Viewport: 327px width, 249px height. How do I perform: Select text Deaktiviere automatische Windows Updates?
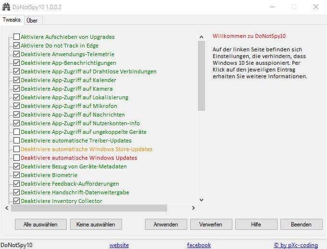(79, 158)
